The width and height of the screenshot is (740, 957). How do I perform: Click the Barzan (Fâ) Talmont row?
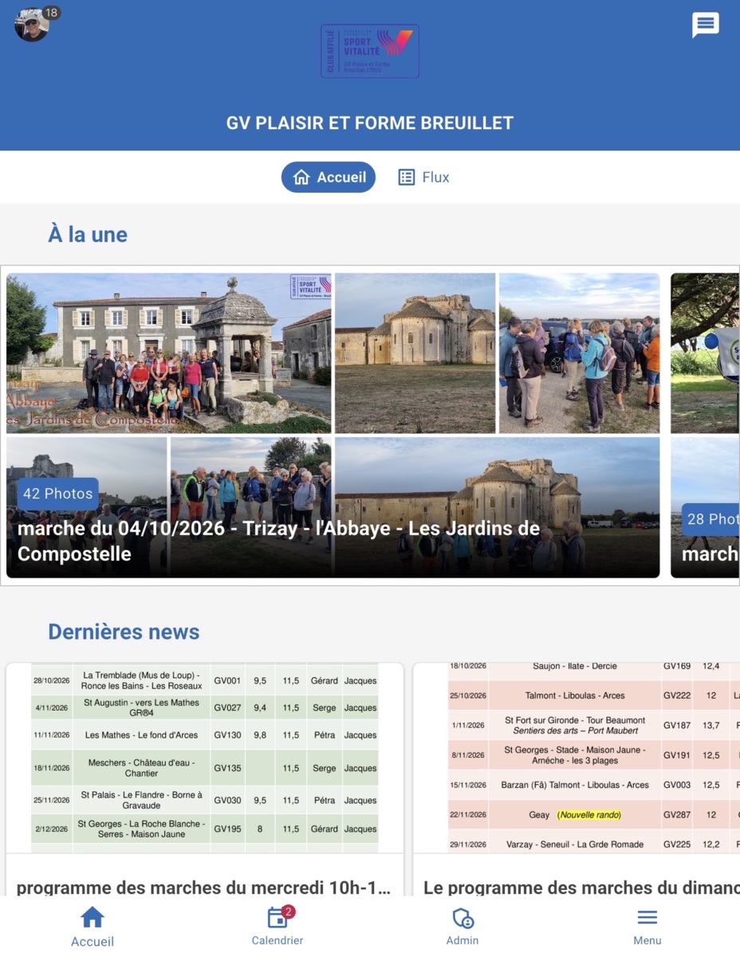(594, 785)
